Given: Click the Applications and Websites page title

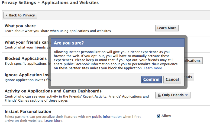Looking at the screenshot, I should (x=70, y=2).
